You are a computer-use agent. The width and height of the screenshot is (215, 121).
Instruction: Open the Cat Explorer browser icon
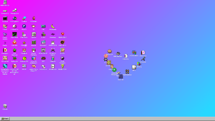pos(15,18)
